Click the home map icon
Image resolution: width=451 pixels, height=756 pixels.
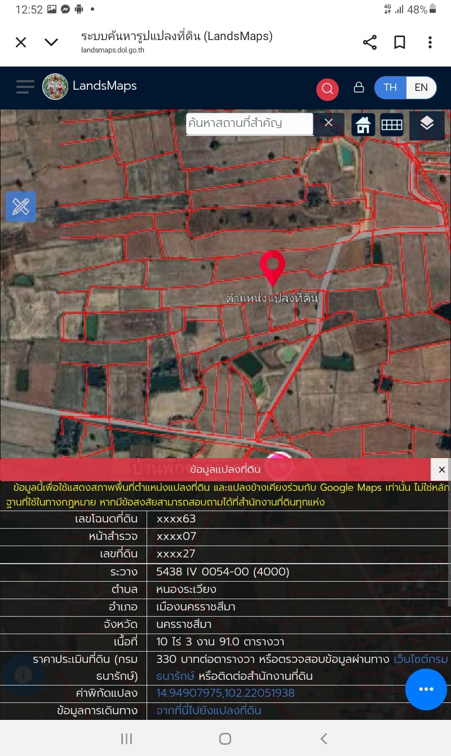(x=363, y=125)
